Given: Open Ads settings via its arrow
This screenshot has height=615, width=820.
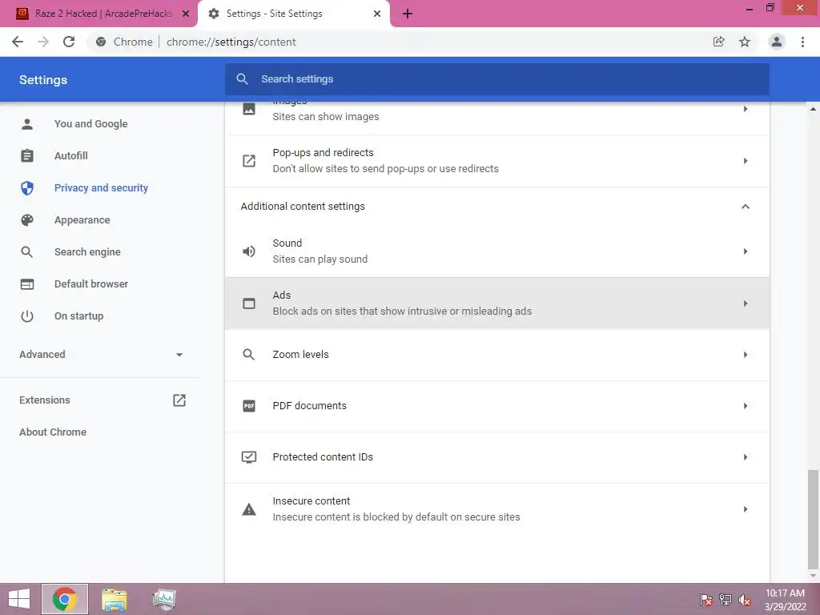Looking at the screenshot, I should coord(746,303).
